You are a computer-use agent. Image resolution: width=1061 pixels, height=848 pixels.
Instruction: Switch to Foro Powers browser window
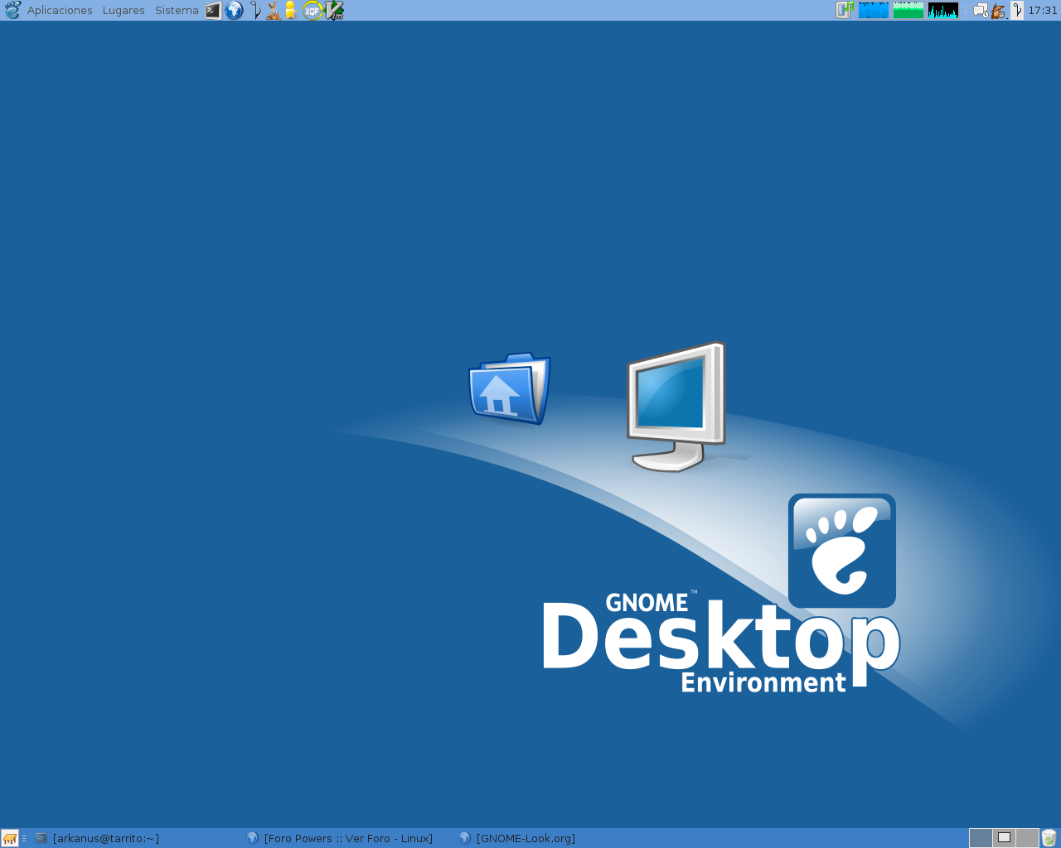tap(349, 838)
